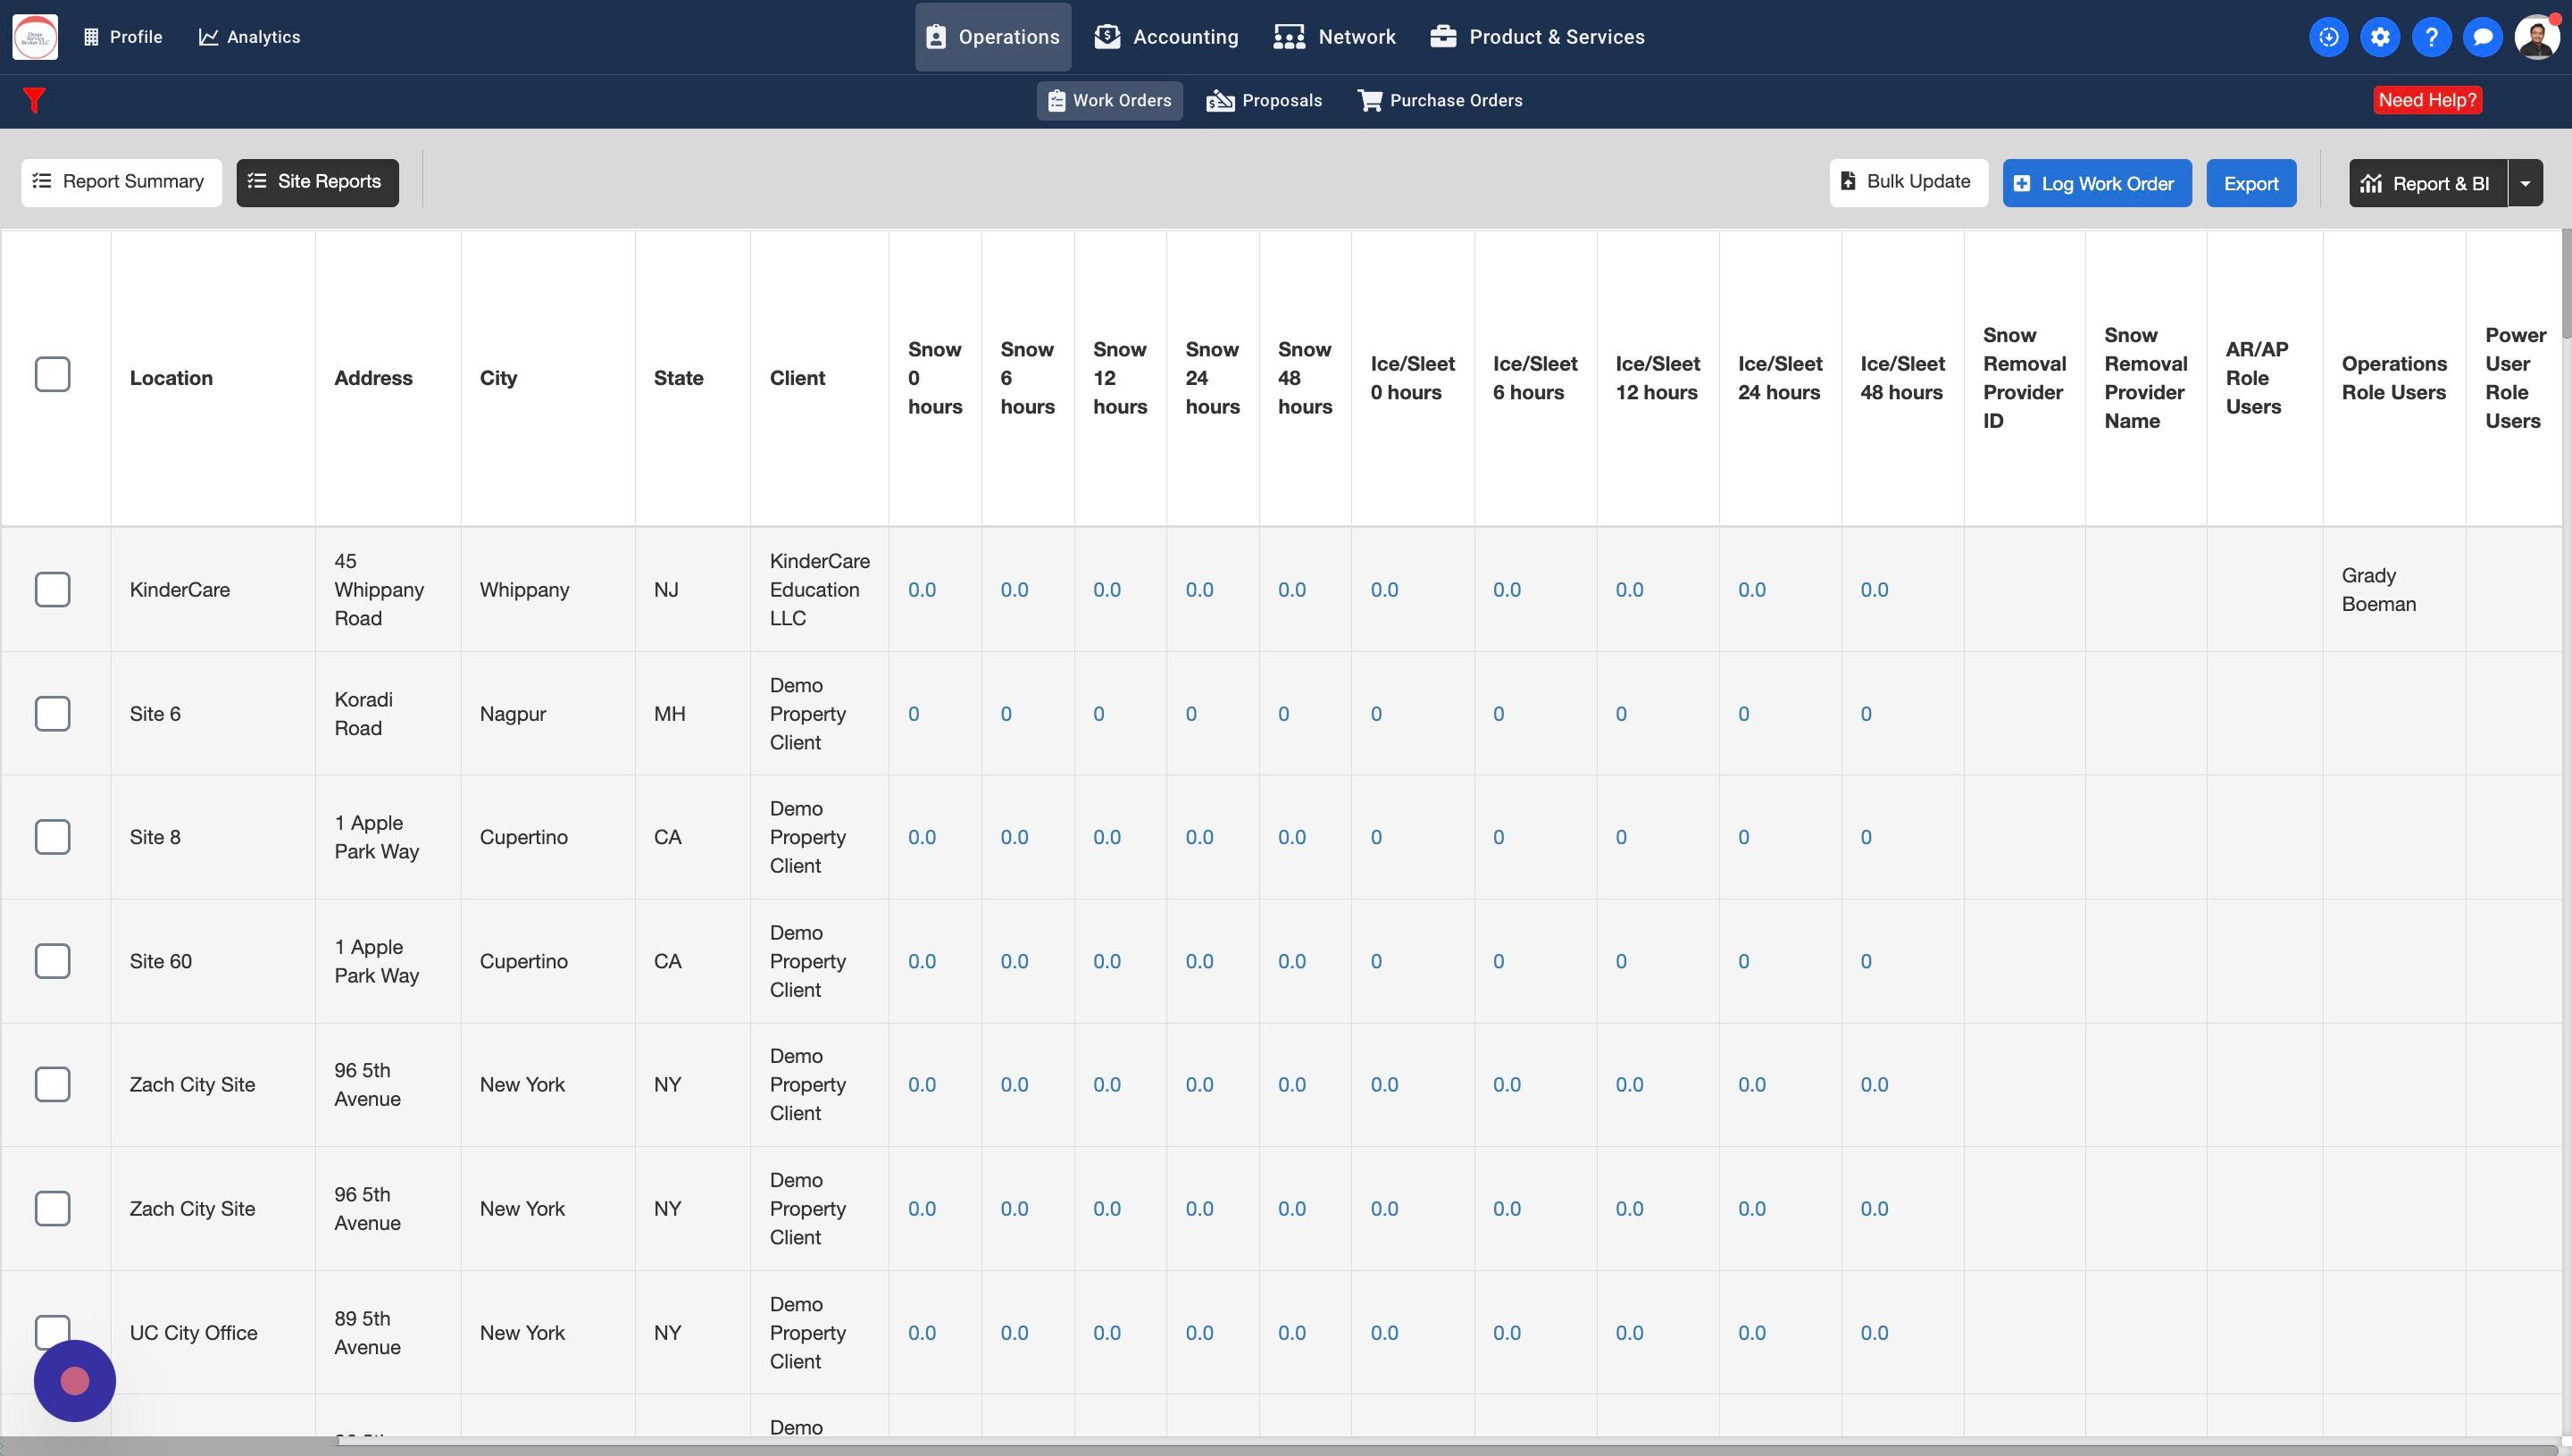2572x1456 pixels.
Task: Check the KinderCare row checkbox
Action: point(52,590)
